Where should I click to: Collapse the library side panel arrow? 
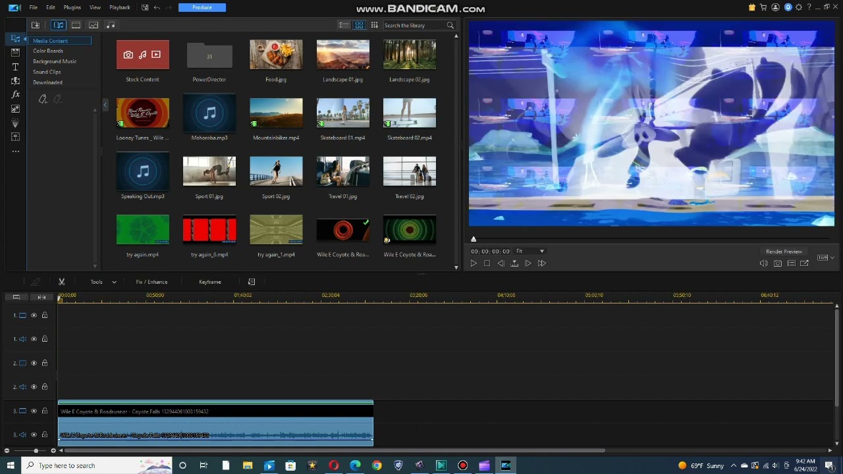tap(105, 105)
